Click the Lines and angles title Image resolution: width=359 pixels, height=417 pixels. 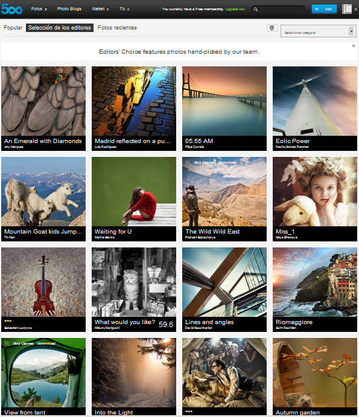tap(209, 322)
